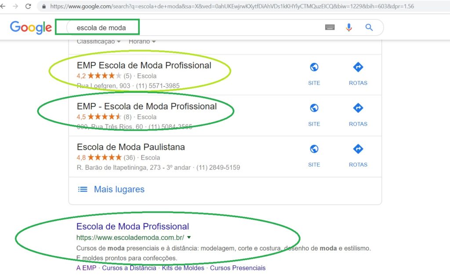Click address 'R. Barão de Itapetininga, 273'
Image resolution: width=450 pixels, height=280 pixels.
pos(119,167)
